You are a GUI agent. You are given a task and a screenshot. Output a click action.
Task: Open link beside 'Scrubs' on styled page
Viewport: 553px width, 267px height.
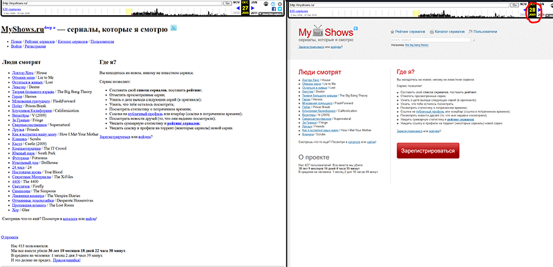click(x=308, y=135)
